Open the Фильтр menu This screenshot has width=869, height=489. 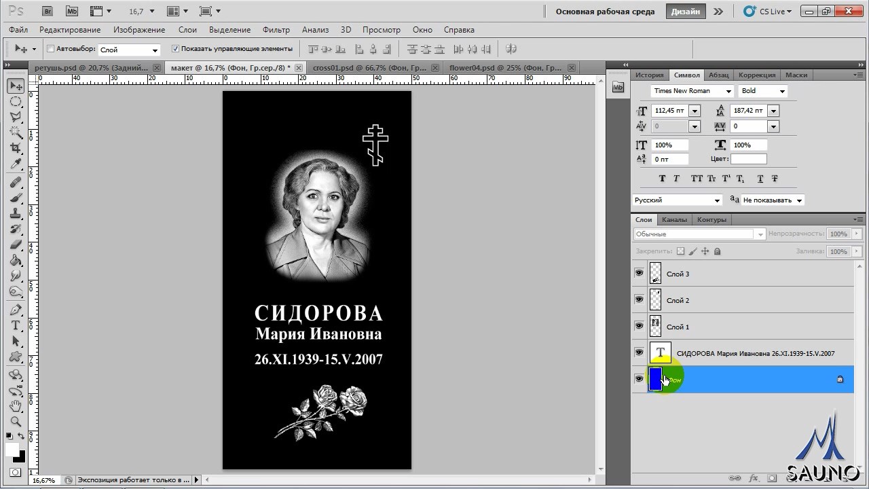(276, 30)
